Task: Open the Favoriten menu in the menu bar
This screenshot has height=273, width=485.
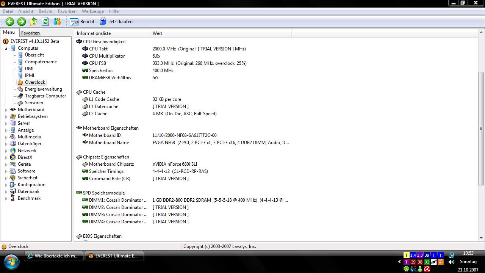Action: pyautogui.click(x=67, y=11)
